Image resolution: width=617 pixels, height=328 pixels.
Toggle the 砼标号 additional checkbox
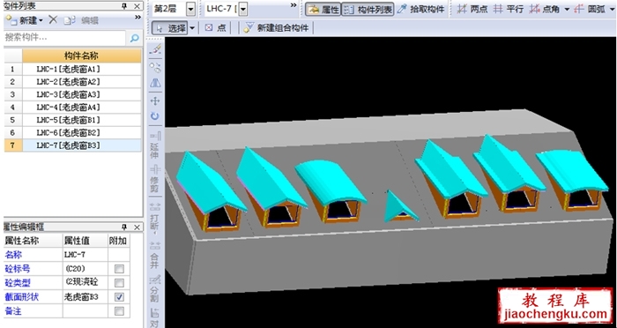point(119,269)
